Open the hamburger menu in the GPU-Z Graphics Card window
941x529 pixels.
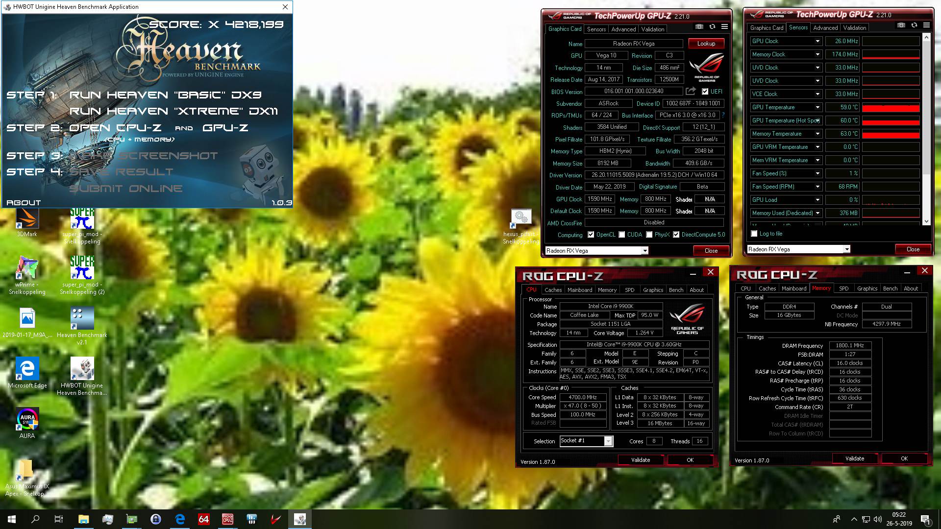tap(724, 27)
